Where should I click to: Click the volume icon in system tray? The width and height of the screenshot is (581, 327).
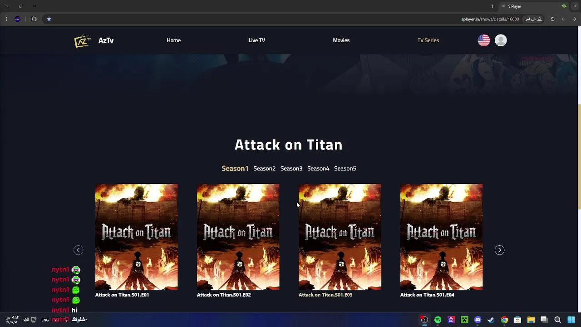click(26, 320)
